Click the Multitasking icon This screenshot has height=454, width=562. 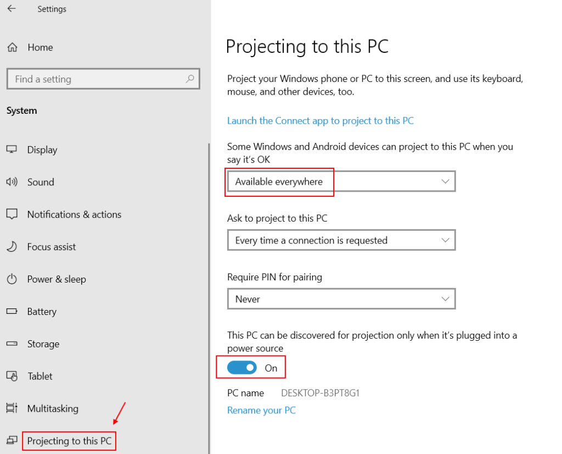(x=12, y=408)
